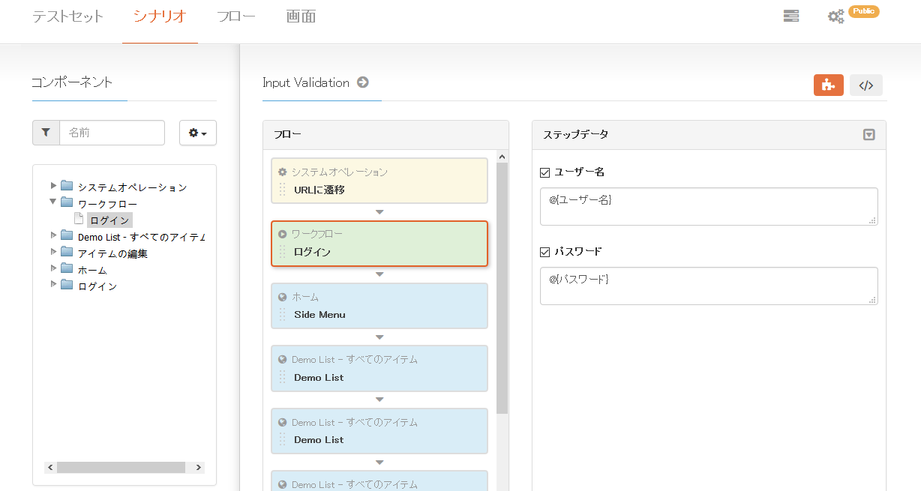
Task: Collapse the Step Data panel icon
Action: coord(868,135)
